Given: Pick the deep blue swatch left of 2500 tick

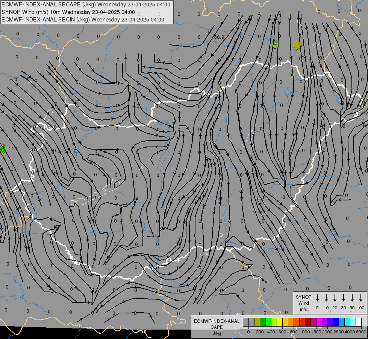Looking at the screenshot, I should pos(336,322).
